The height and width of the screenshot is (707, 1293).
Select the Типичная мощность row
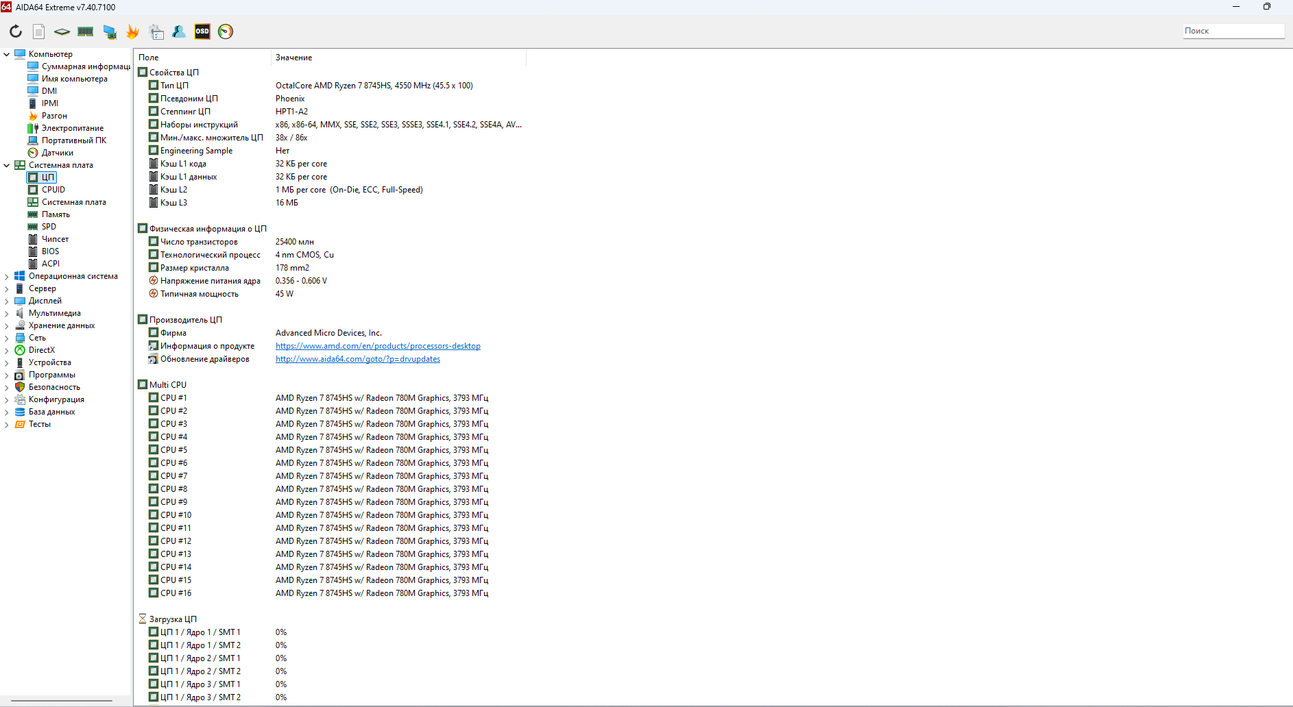tap(330, 294)
